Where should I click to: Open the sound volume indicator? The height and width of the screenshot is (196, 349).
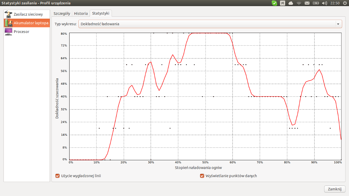pos(324,3)
